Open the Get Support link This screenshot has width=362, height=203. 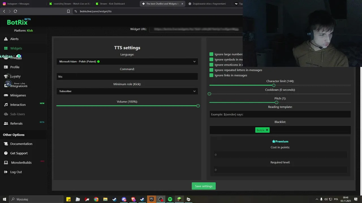click(19, 153)
